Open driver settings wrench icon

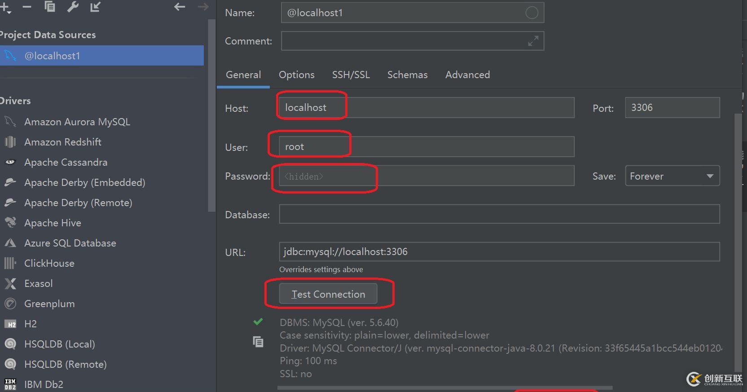(73, 7)
